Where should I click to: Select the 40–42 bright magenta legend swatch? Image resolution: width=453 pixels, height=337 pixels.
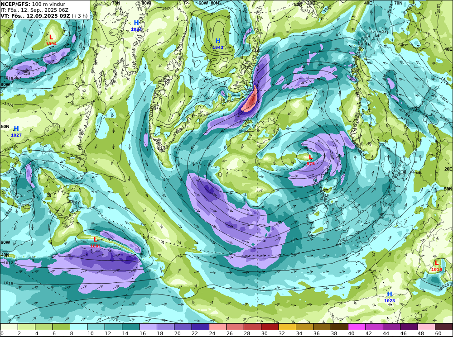(357, 327)
